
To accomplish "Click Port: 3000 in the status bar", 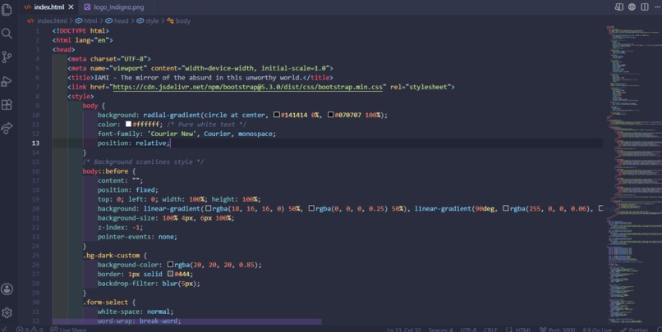I will pyautogui.click(x=558, y=330).
